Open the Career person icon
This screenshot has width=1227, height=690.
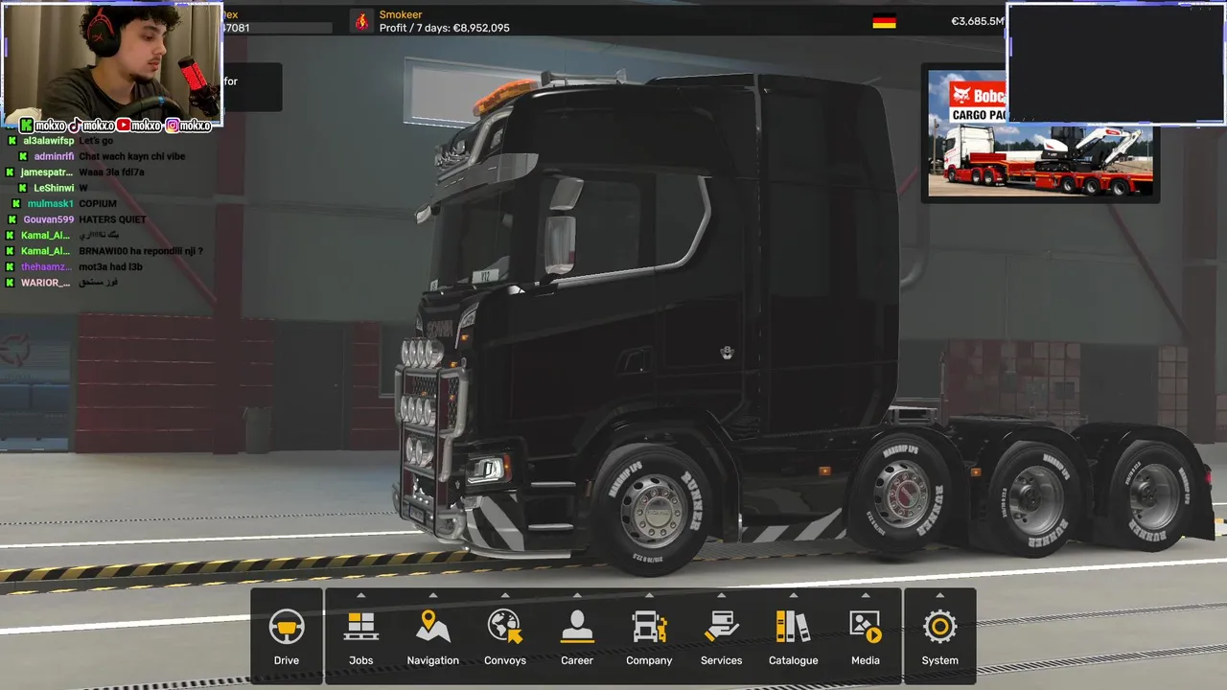[577, 627]
